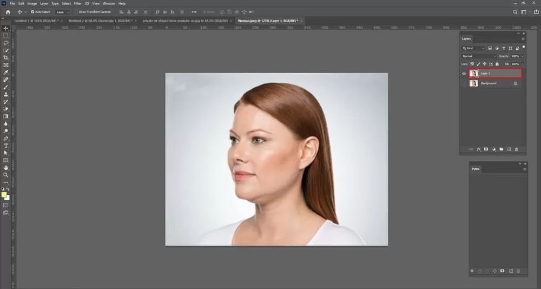The image size is (541, 289).
Task: Expand the Opacity slider arrow
Action: pos(523,56)
